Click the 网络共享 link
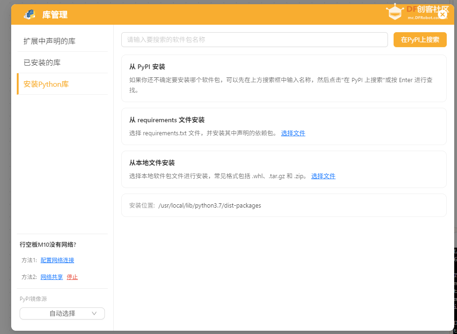 coord(52,277)
